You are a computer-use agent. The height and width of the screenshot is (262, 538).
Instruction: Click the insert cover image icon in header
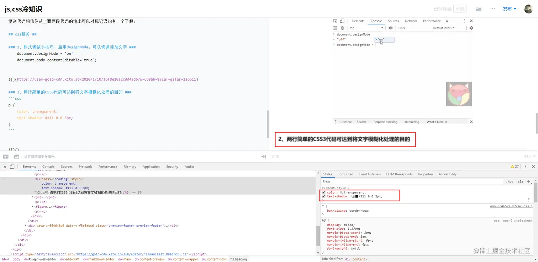pos(479,9)
